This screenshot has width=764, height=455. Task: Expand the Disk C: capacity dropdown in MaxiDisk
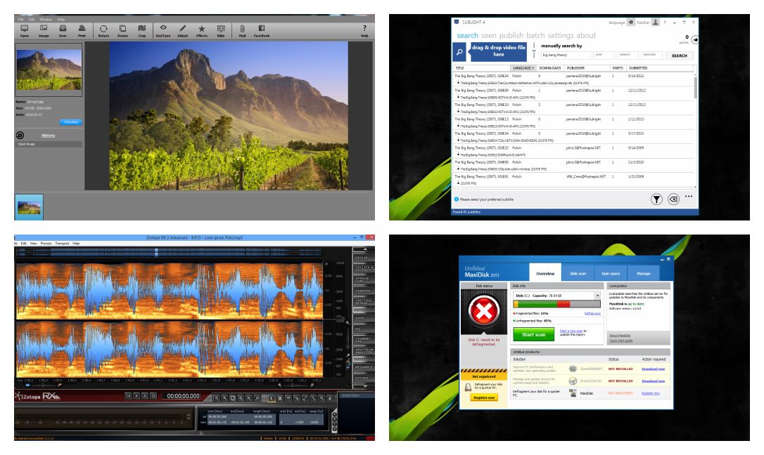pos(597,296)
